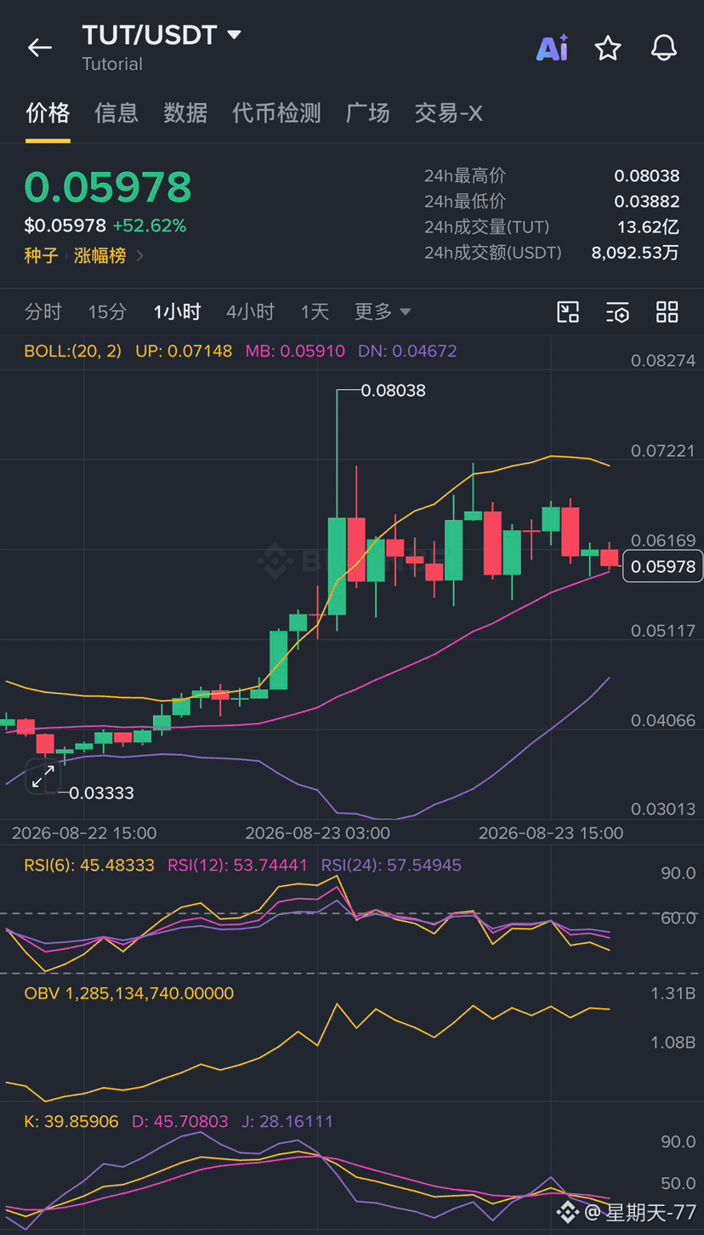Image resolution: width=704 pixels, height=1235 pixels.
Task: Tap the DN: 0.04672 Bollinger value
Action: [407, 351]
